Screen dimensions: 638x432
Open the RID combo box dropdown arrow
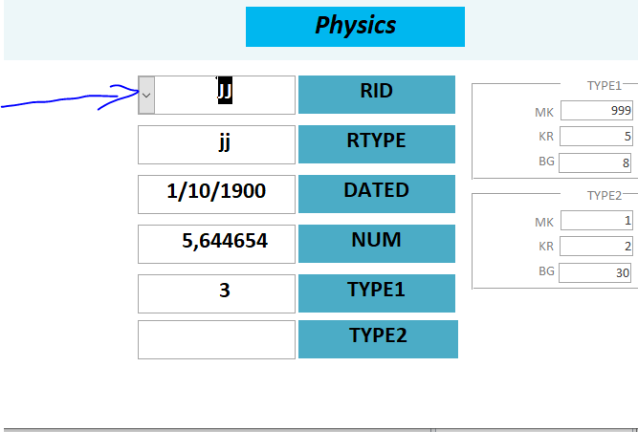[146, 95]
